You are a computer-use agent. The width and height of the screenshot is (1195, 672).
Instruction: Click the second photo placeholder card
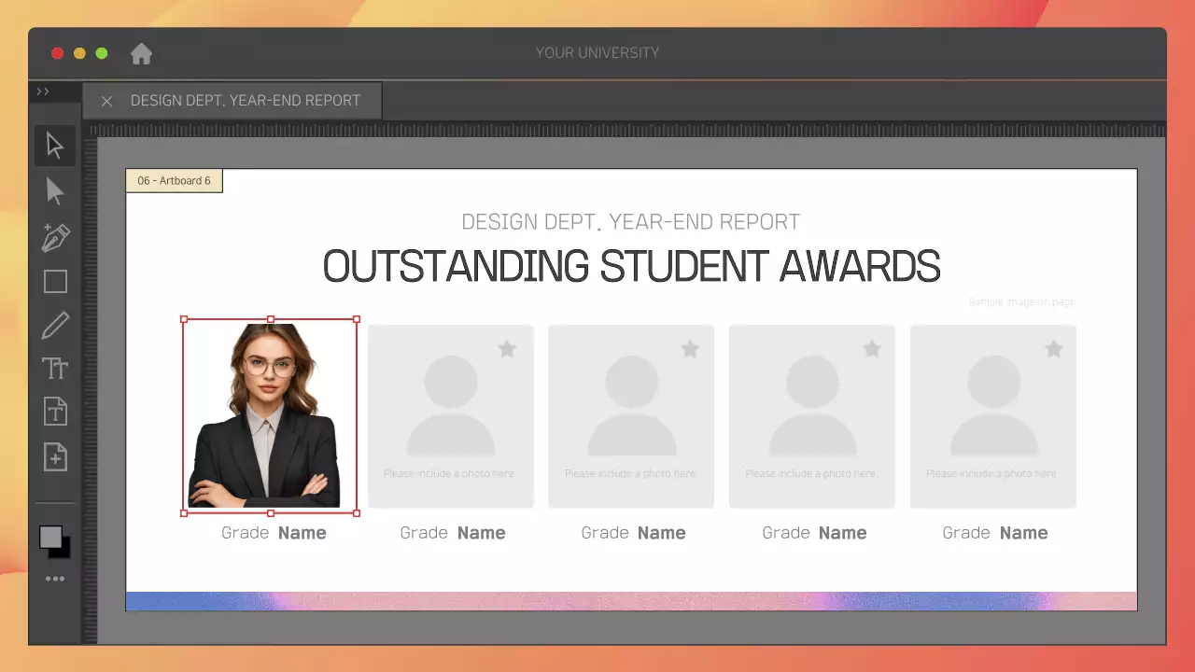pos(450,416)
